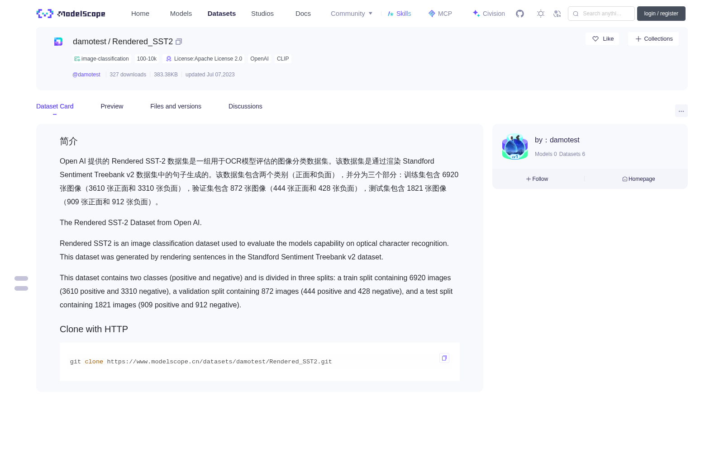Viewport: 724px width, 452px height.
Task: Select the Dataset Card tab
Action: tap(55, 106)
